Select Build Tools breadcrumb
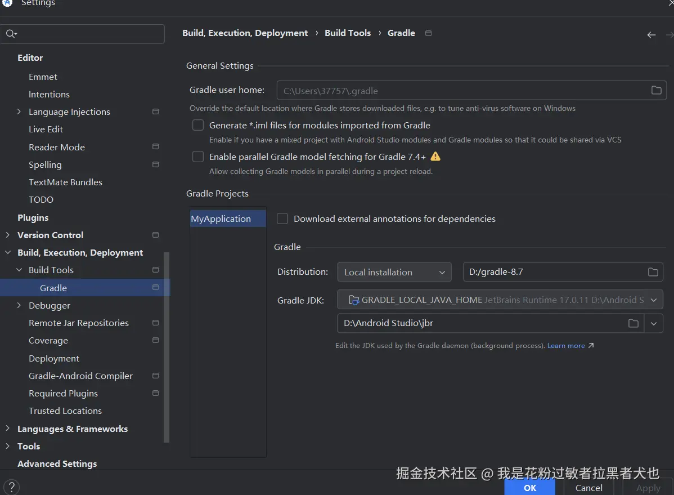 pyautogui.click(x=348, y=33)
